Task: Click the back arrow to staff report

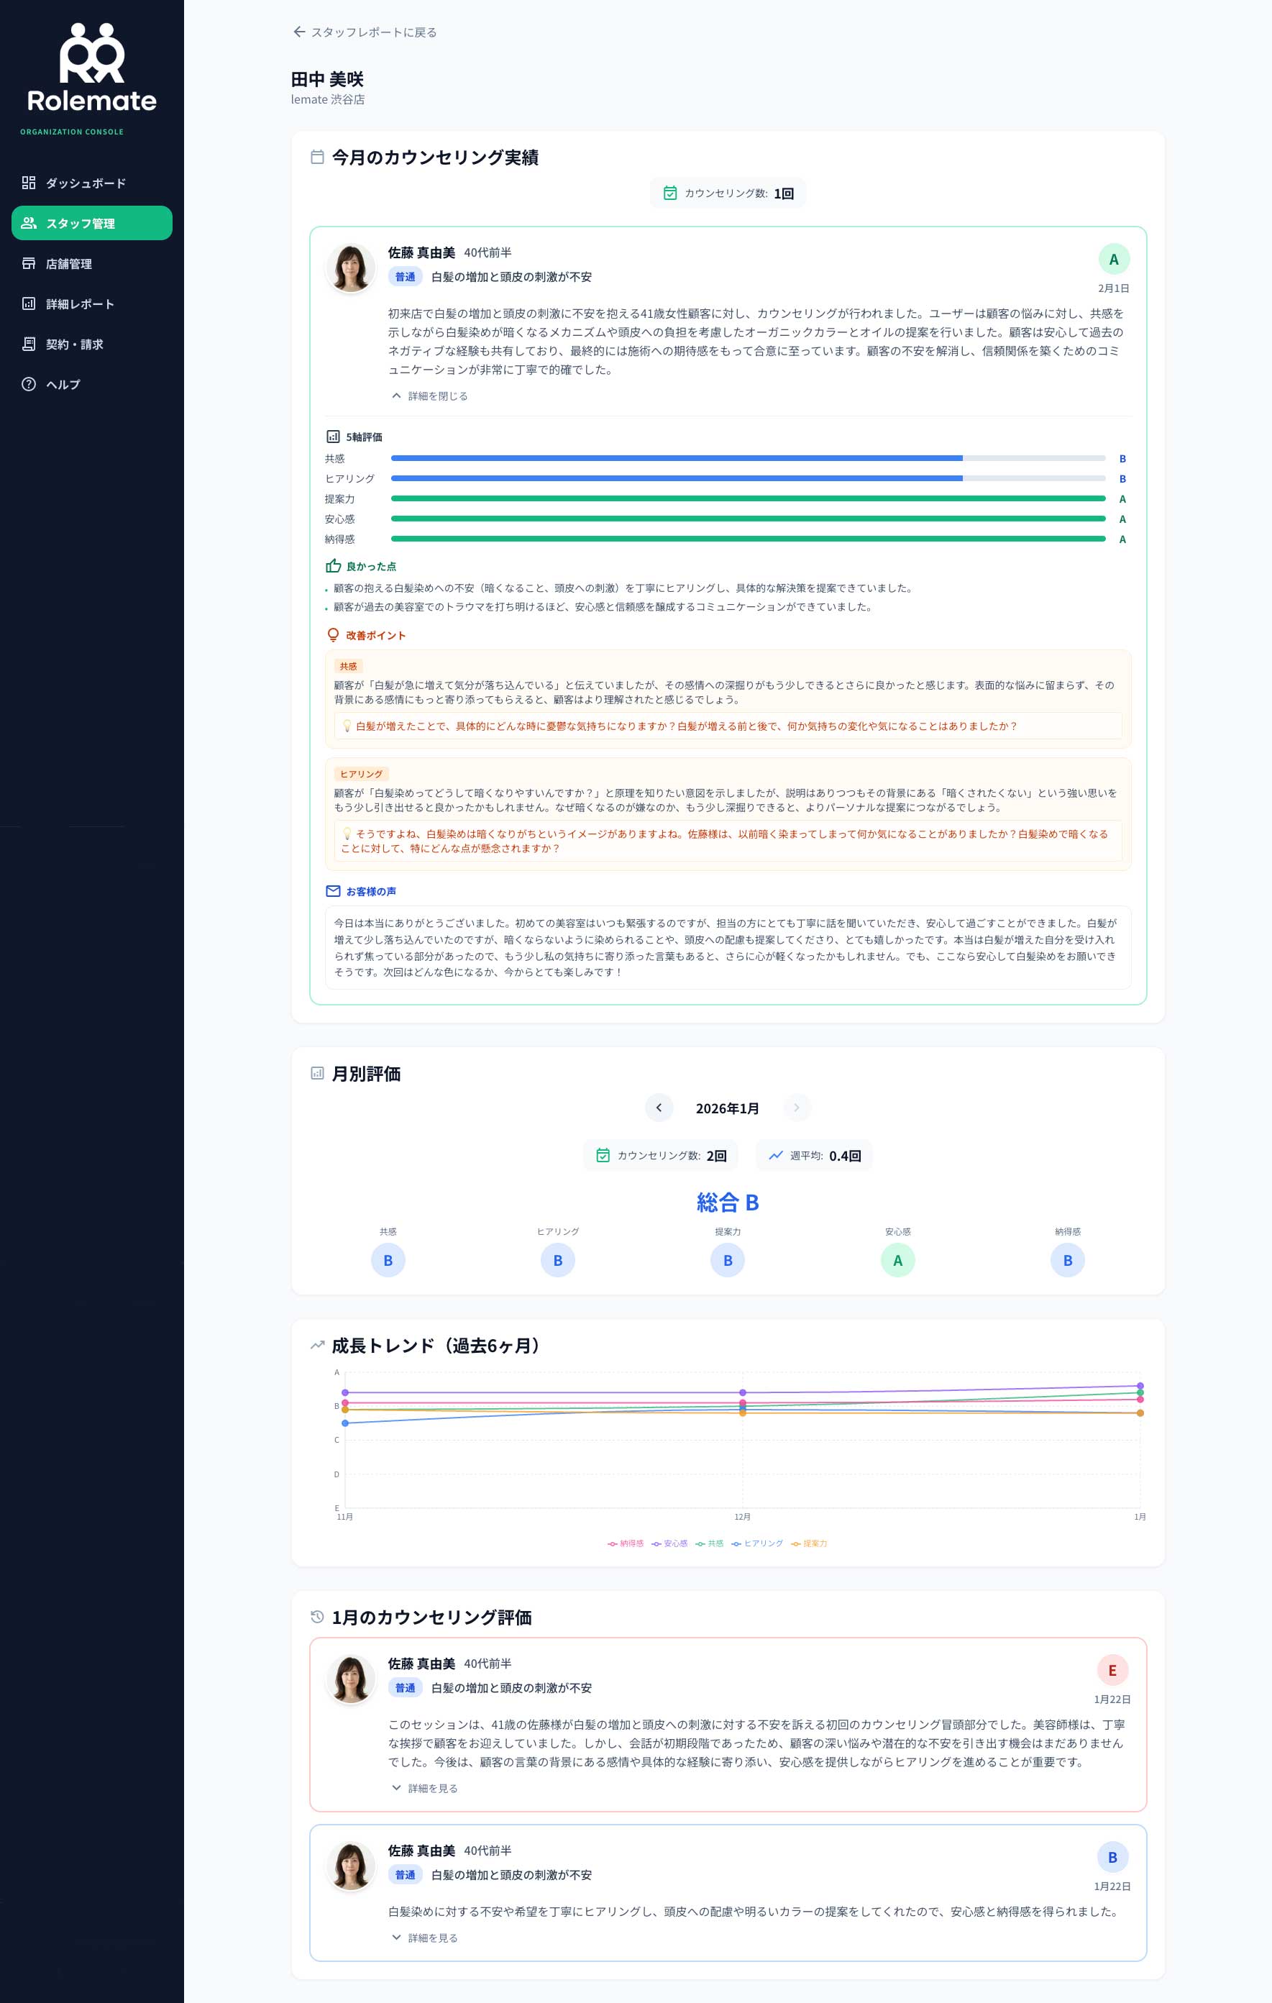Action: click(299, 32)
